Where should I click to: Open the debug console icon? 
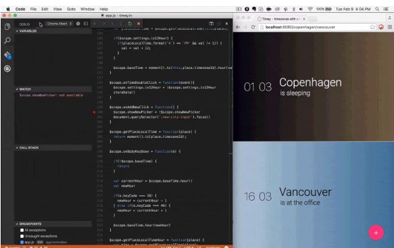click(x=86, y=24)
